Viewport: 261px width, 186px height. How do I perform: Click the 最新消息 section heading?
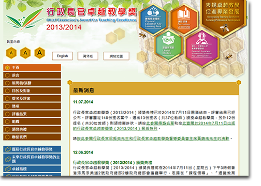84,90
